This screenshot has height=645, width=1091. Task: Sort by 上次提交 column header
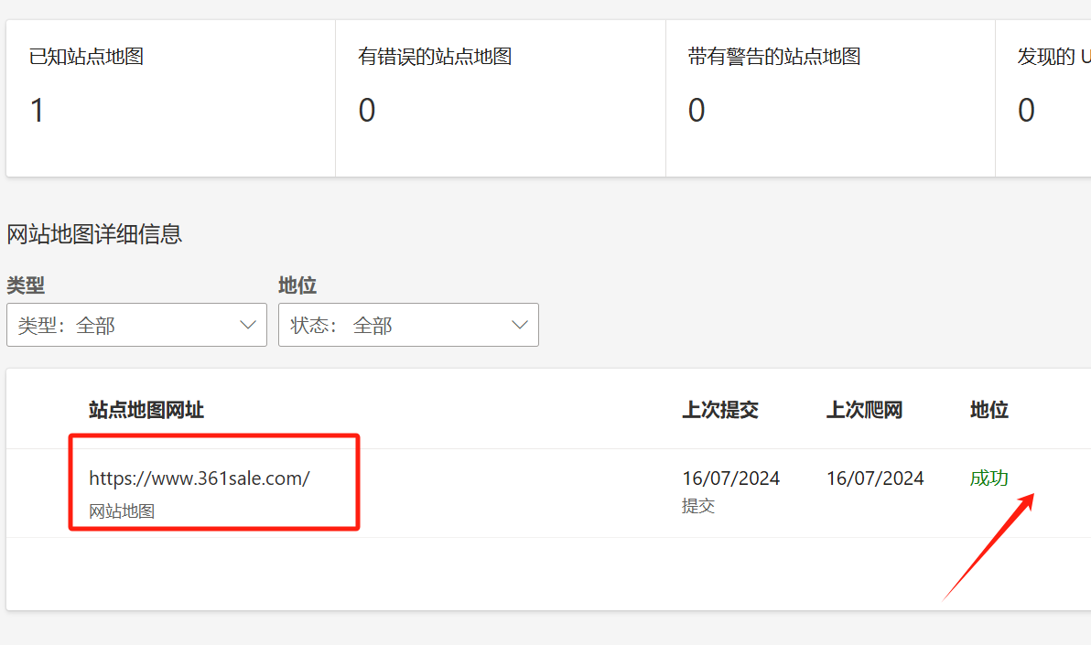pyautogui.click(x=720, y=410)
